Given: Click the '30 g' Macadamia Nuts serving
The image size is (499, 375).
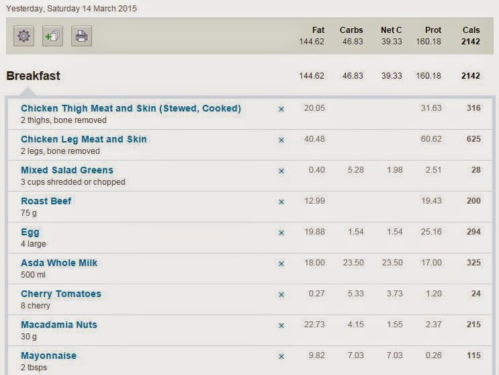Looking at the screenshot, I should pyautogui.click(x=29, y=337).
